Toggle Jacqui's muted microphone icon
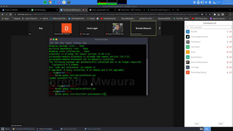The width and height of the screenshot is (233, 131). (x=227, y=52)
